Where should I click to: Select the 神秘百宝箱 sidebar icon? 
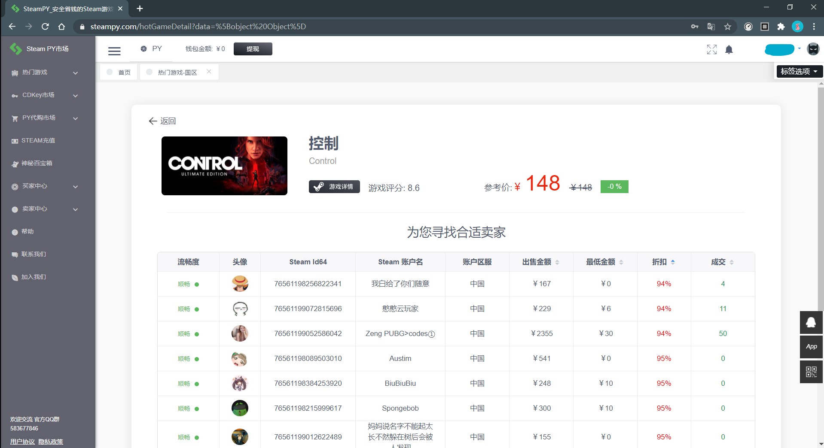pos(15,163)
